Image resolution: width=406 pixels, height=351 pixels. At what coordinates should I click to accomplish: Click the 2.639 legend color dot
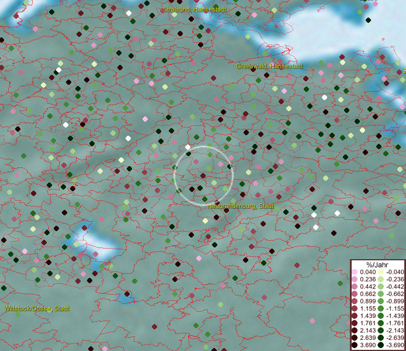click(x=355, y=338)
